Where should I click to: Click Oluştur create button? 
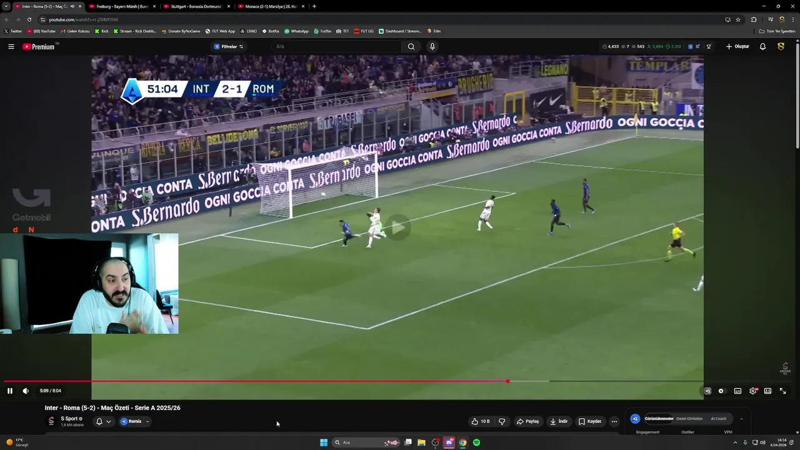pyautogui.click(x=737, y=47)
